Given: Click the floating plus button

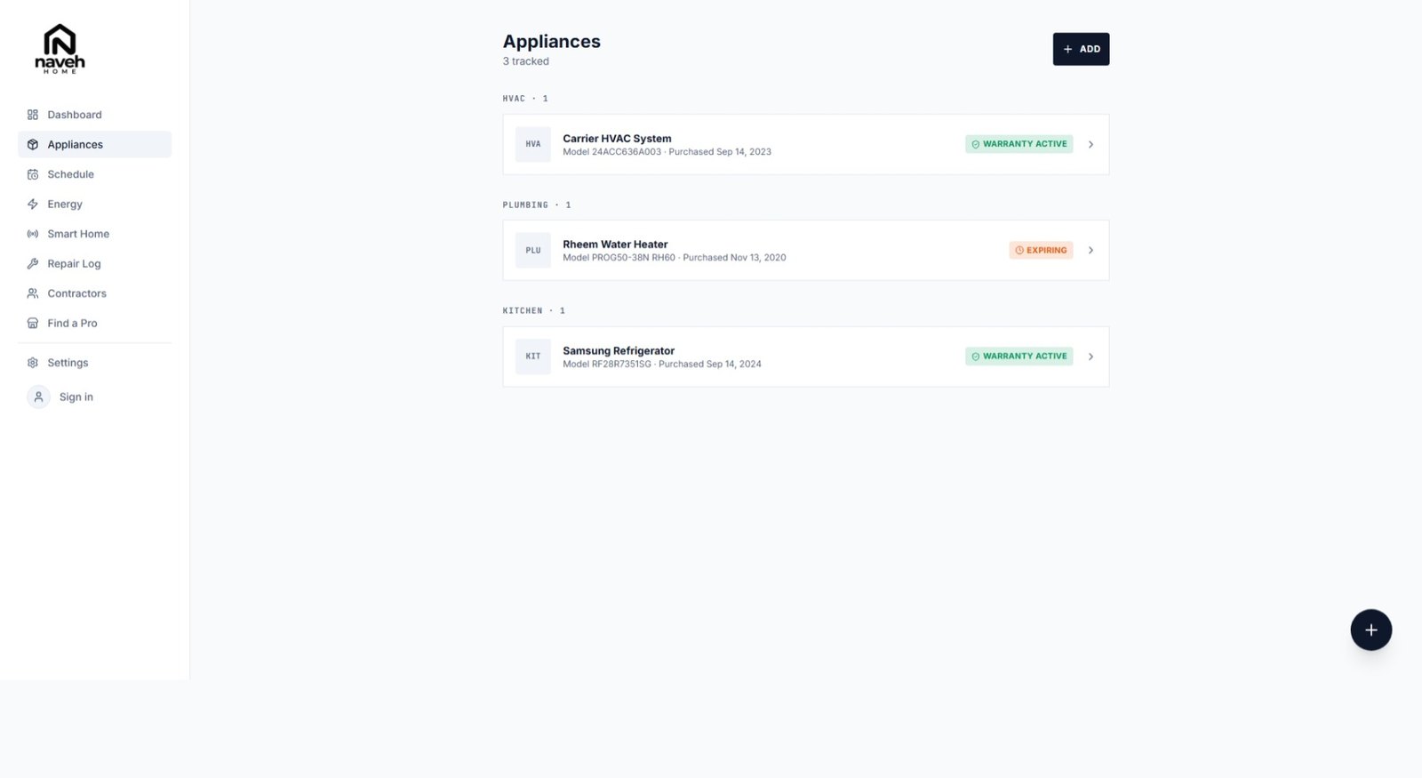Looking at the screenshot, I should 1371,630.
